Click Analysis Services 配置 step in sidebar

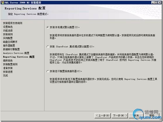pos(16,53)
